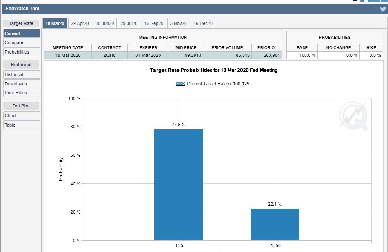Click the ZQH0 contract cell
Viewport: 388px width, 252px height.
pos(109,56)
